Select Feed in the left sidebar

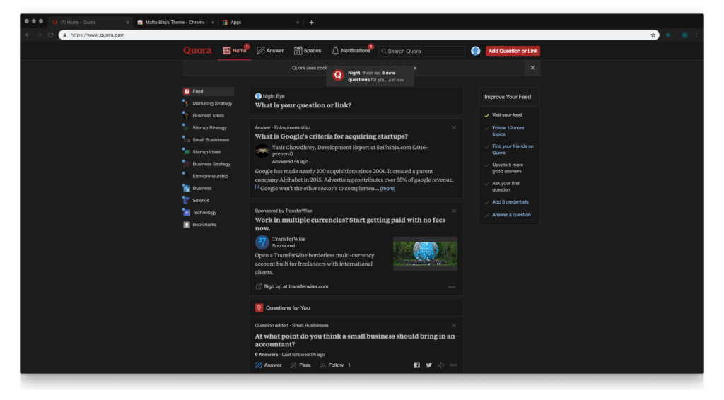coord(208,91)
